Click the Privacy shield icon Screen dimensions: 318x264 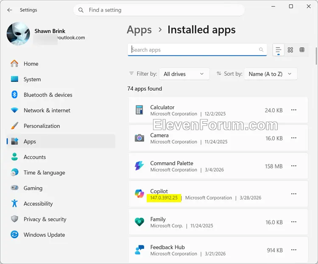tap(14, 219)
